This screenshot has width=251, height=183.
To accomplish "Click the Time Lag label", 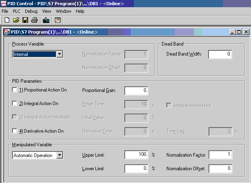I will [x=176, y=131].
